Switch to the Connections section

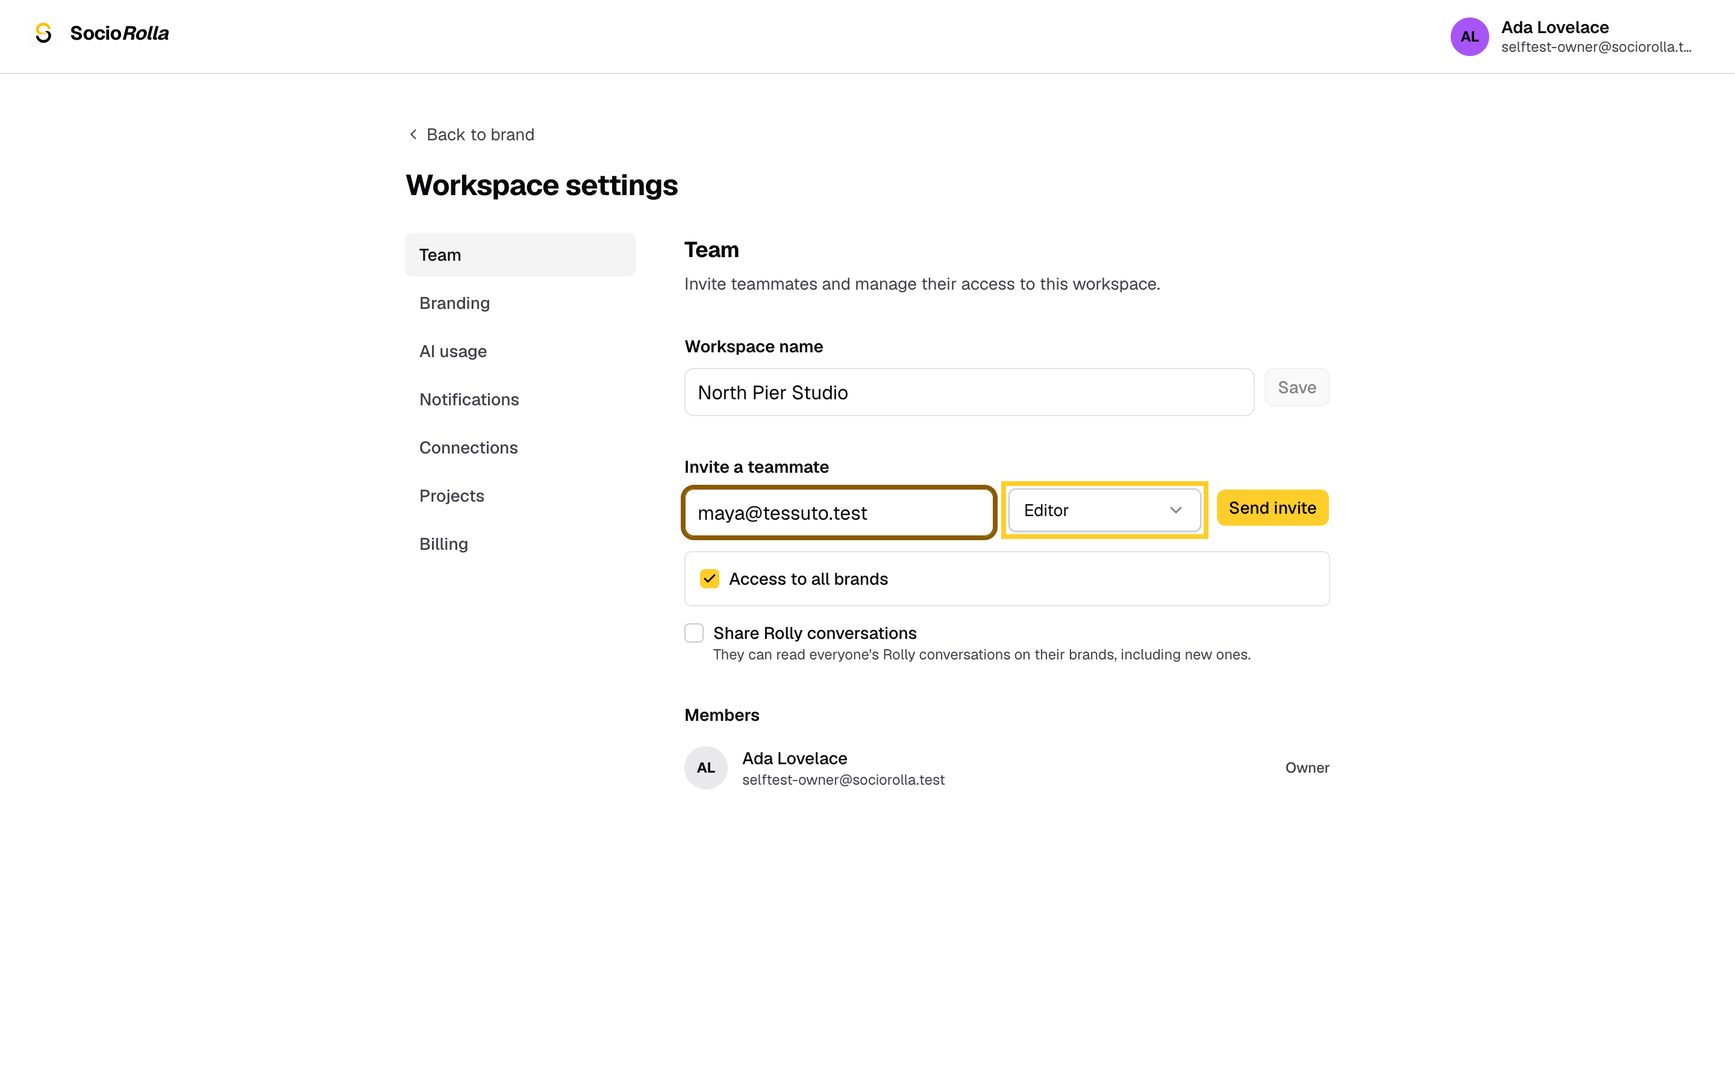pos(520,447)
